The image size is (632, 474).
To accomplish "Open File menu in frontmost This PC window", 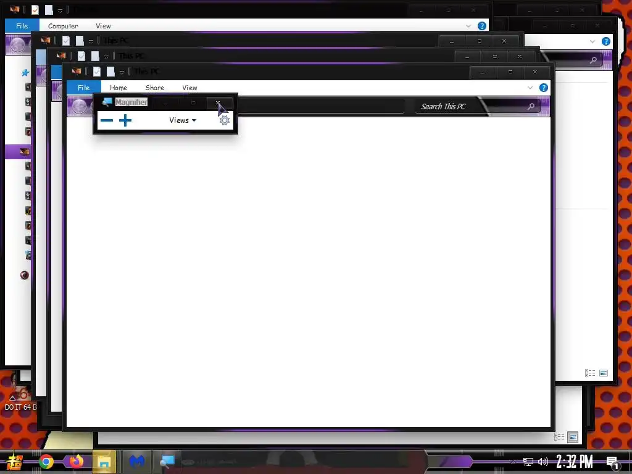I will coord(83,88).
